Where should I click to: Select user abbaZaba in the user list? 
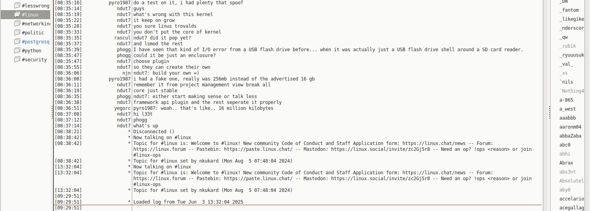point(570,136)
